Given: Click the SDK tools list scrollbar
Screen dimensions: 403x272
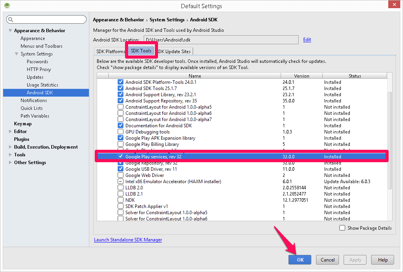Looking at the screenshot, I should pos(390,140).
